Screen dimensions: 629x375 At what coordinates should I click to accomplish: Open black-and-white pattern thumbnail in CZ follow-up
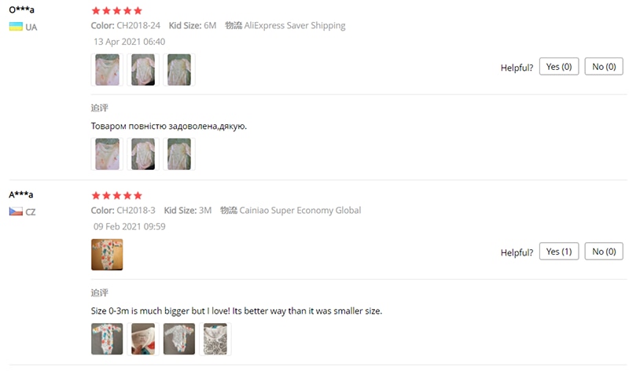pyautogui.click(x=215, y=339)
